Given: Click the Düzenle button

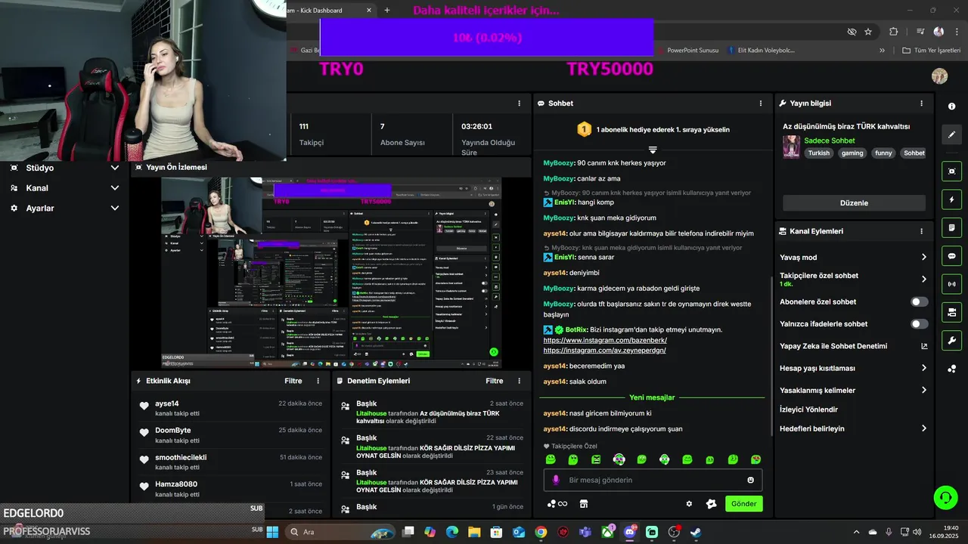Looking at the screenshot, I should pos(854,203).
